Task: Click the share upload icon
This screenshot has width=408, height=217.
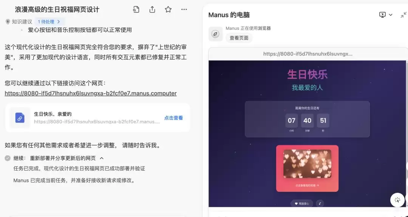Action: [x=152, y=9]
